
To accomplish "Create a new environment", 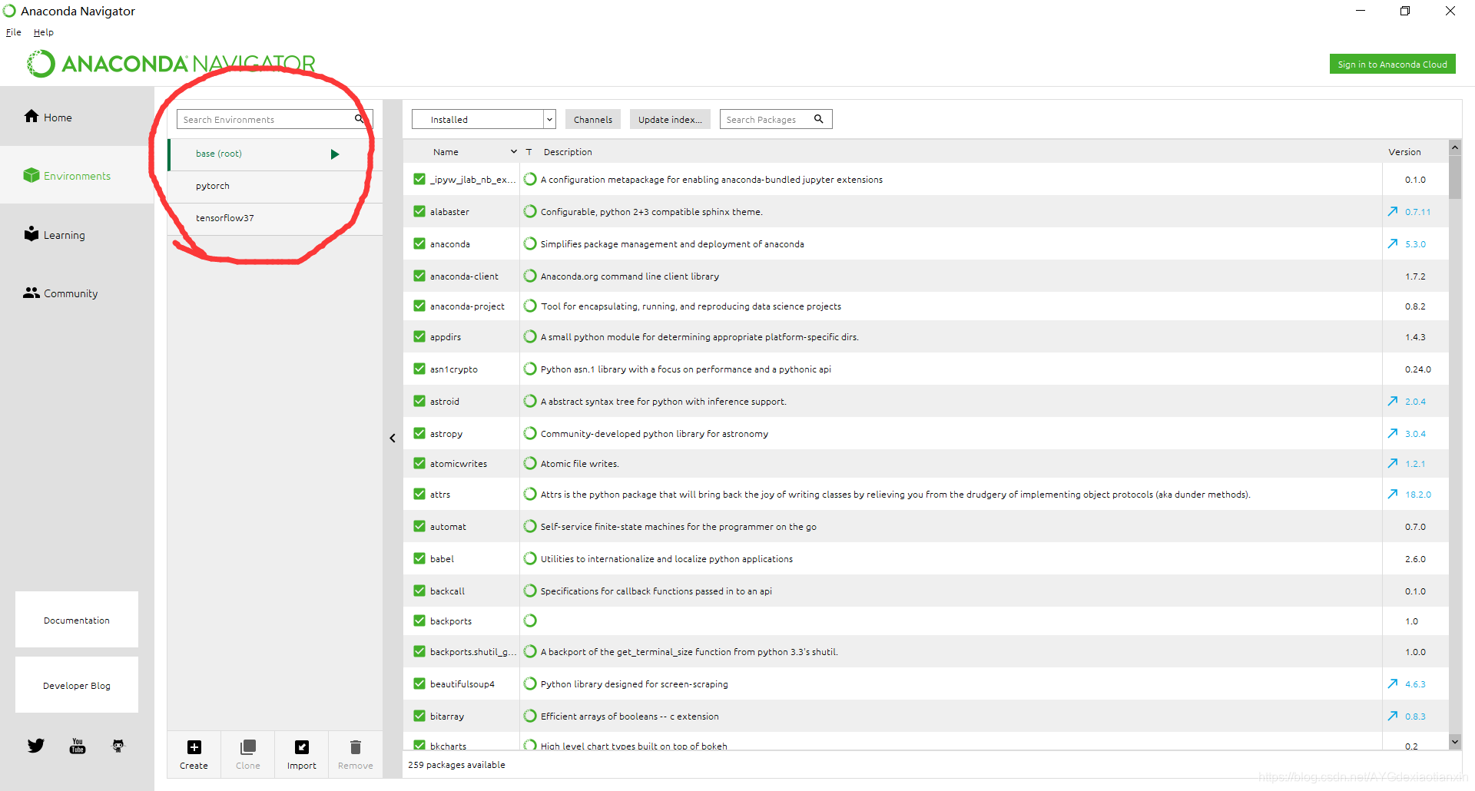I will (194, 754).
